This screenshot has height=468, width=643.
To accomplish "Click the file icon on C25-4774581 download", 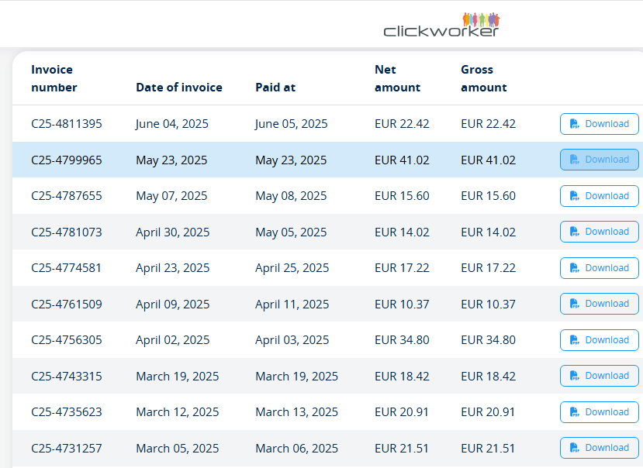I will point(575,268).
